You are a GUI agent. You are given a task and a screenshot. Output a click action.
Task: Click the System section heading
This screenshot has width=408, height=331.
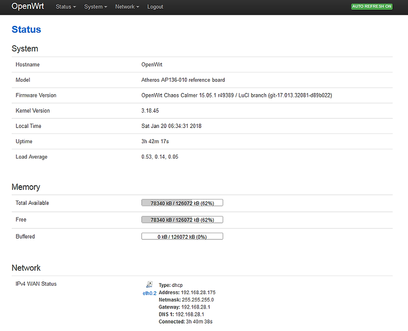click(x=25, y=48)
